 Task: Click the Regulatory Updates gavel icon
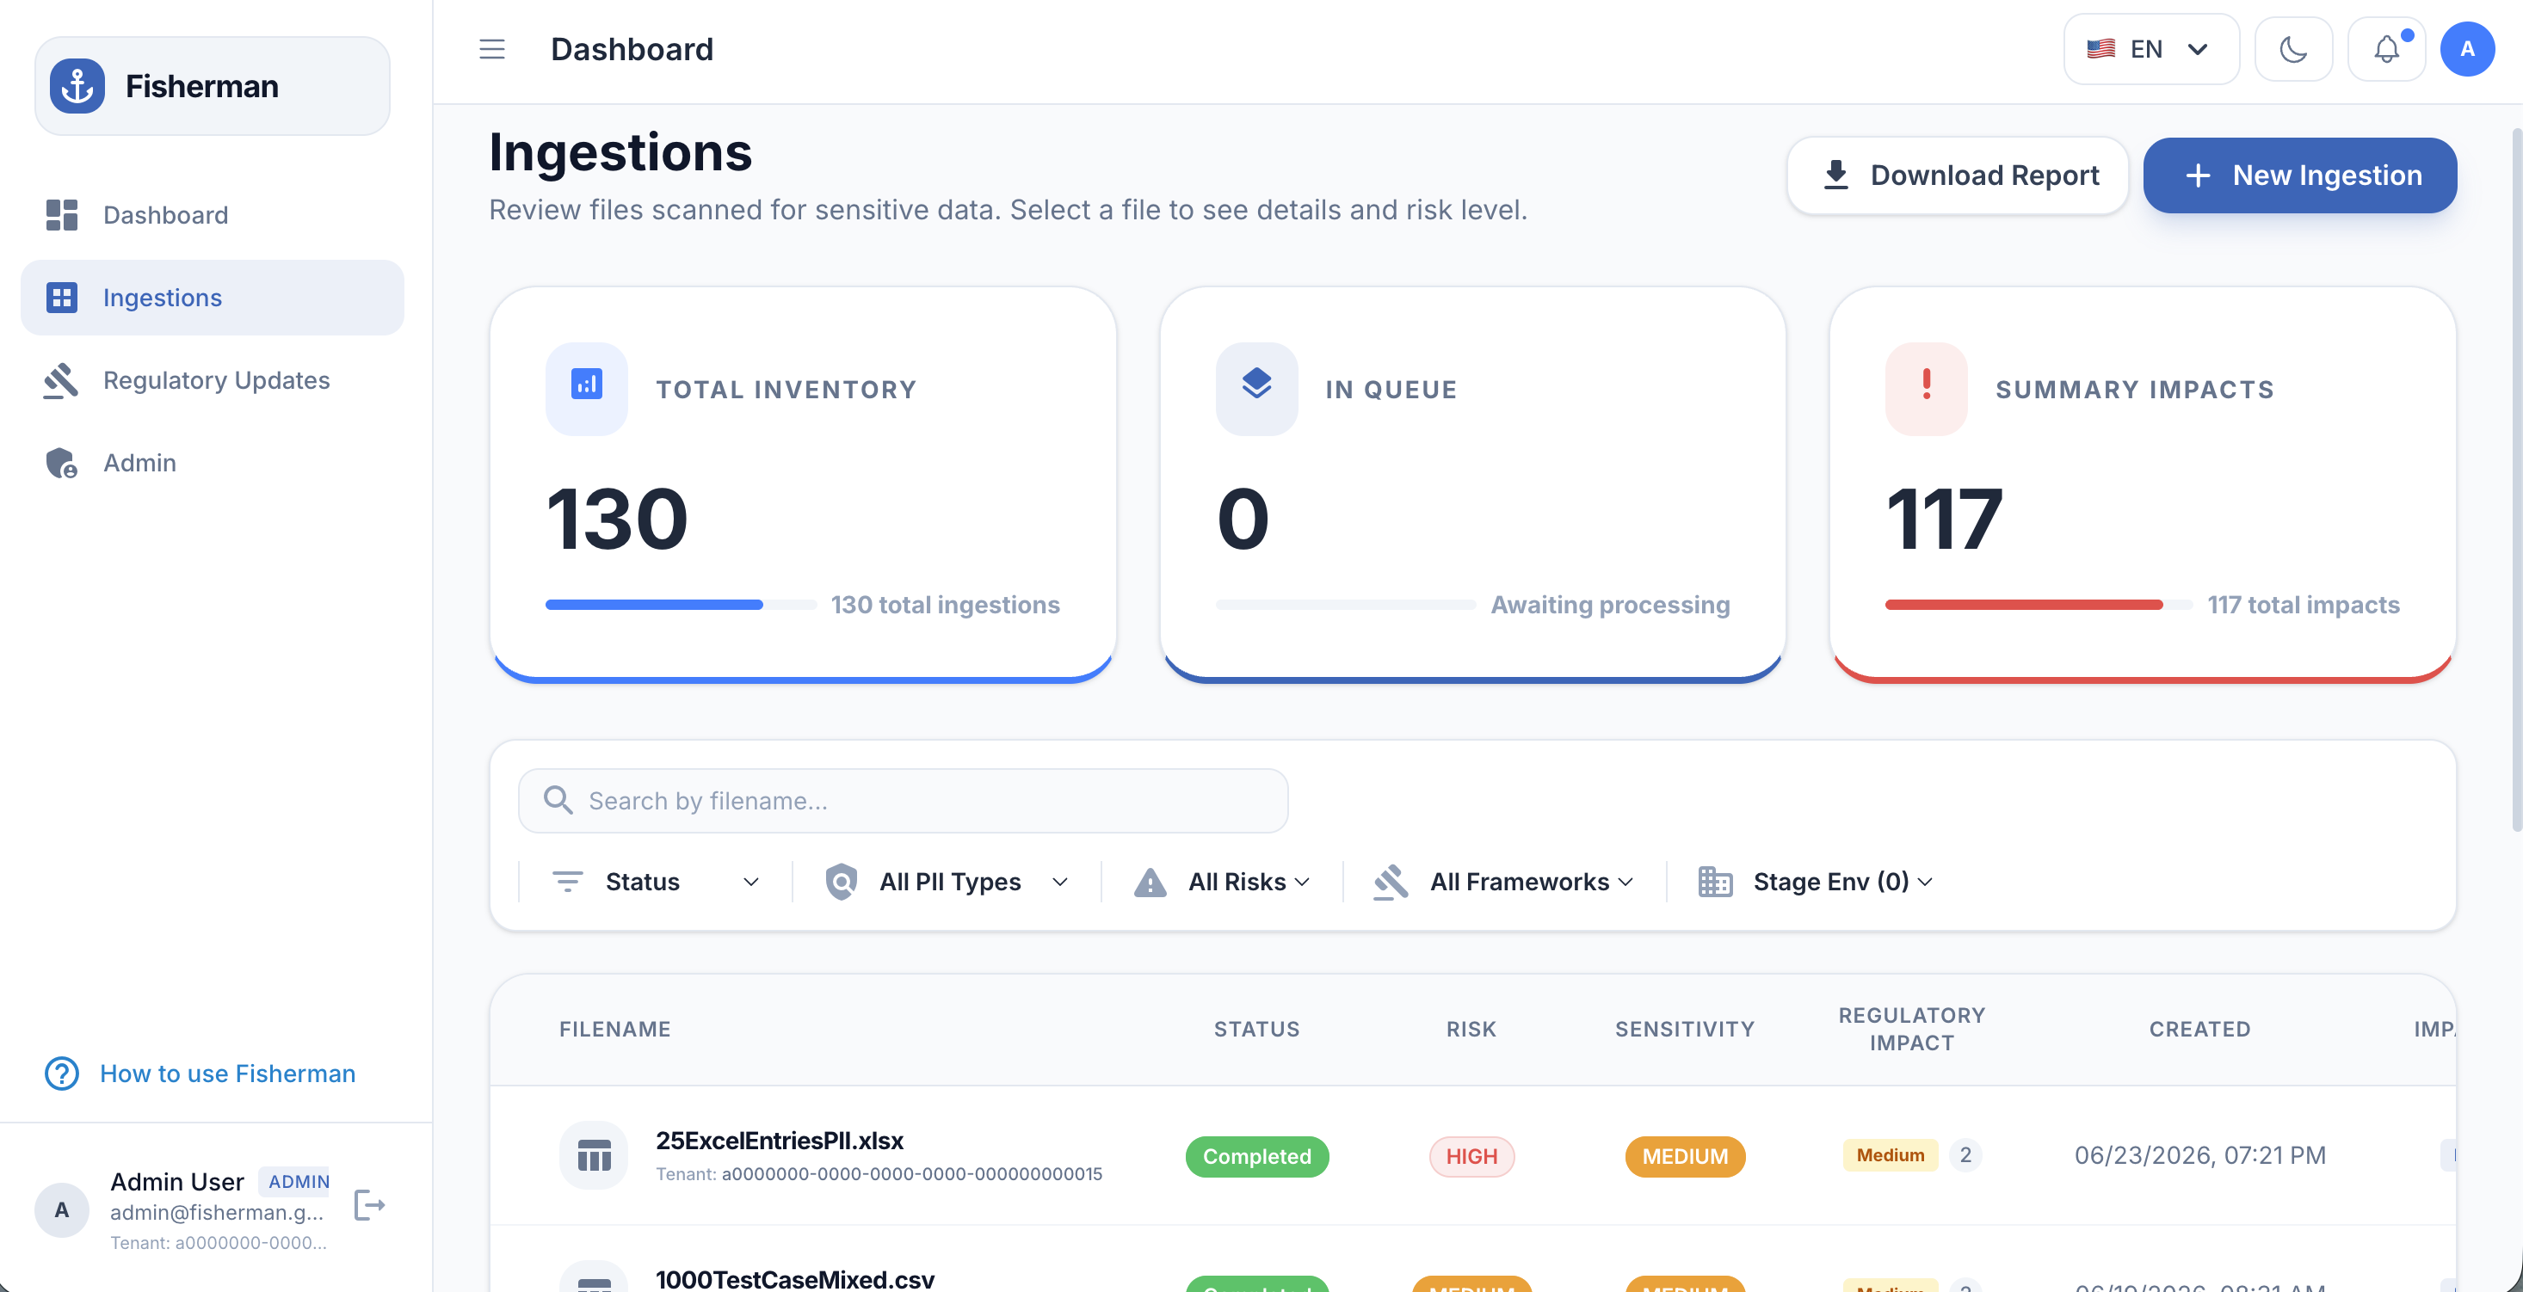point(62,379)
